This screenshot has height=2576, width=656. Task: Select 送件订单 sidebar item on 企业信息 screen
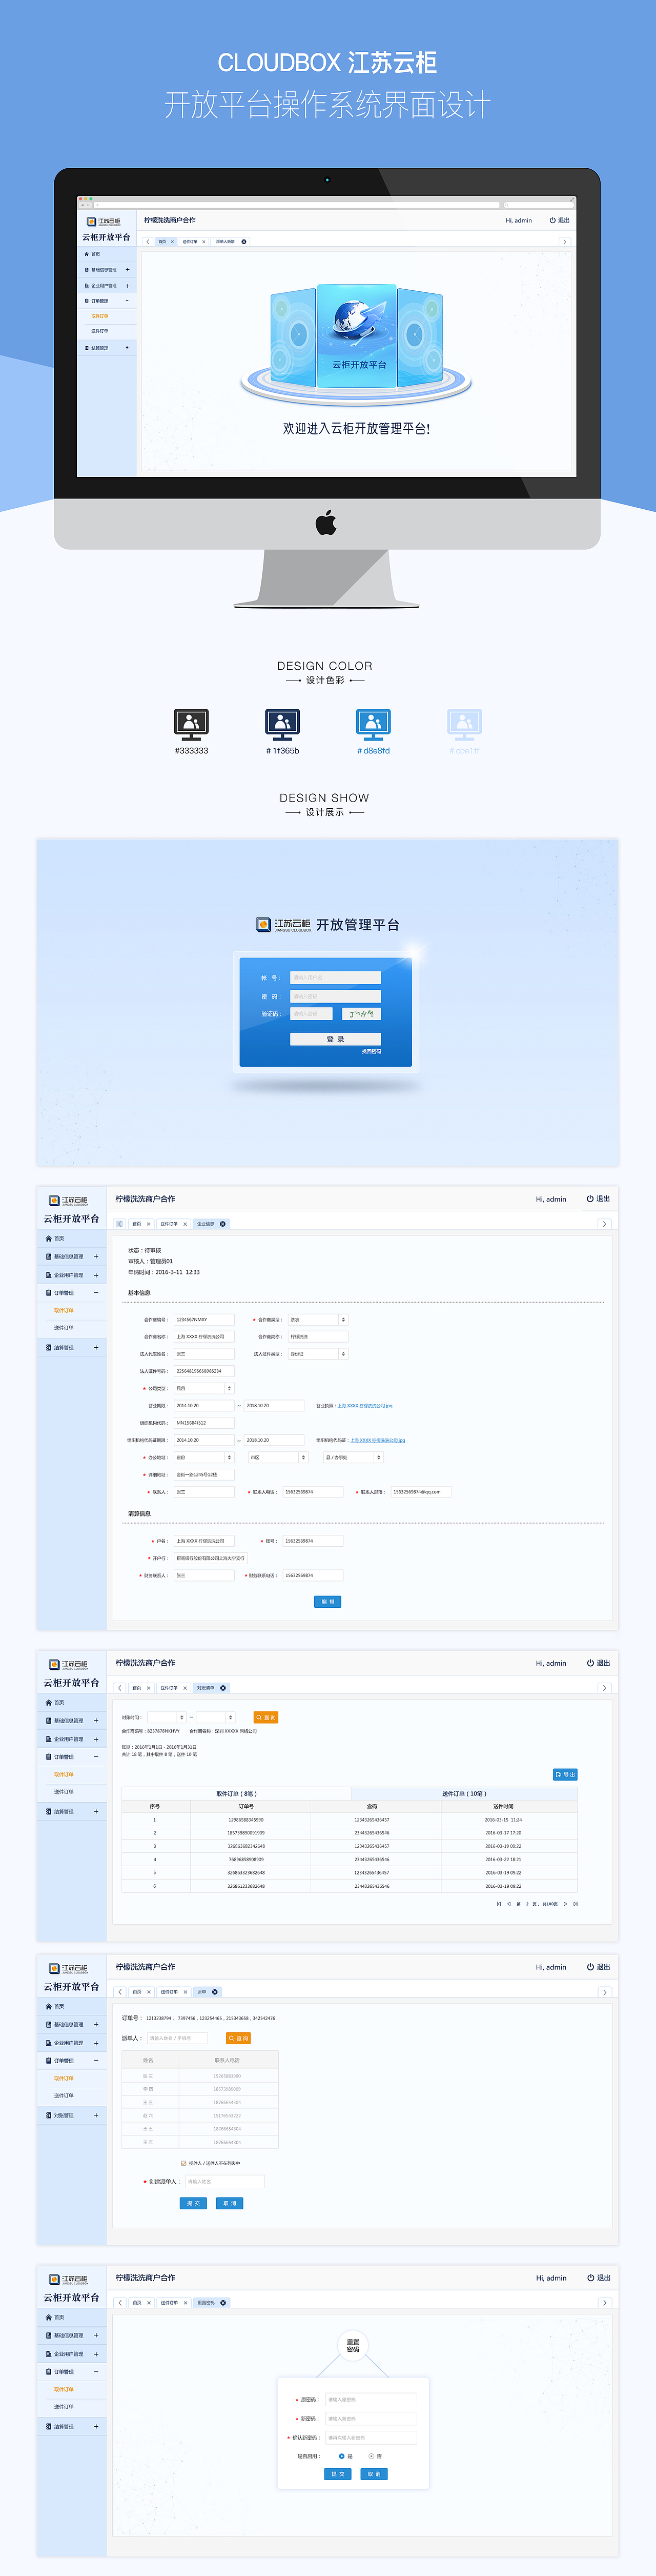(x=63, y=1328)
